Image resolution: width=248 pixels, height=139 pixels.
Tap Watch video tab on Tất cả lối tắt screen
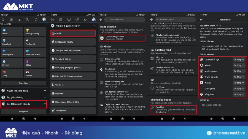(20, 20)
